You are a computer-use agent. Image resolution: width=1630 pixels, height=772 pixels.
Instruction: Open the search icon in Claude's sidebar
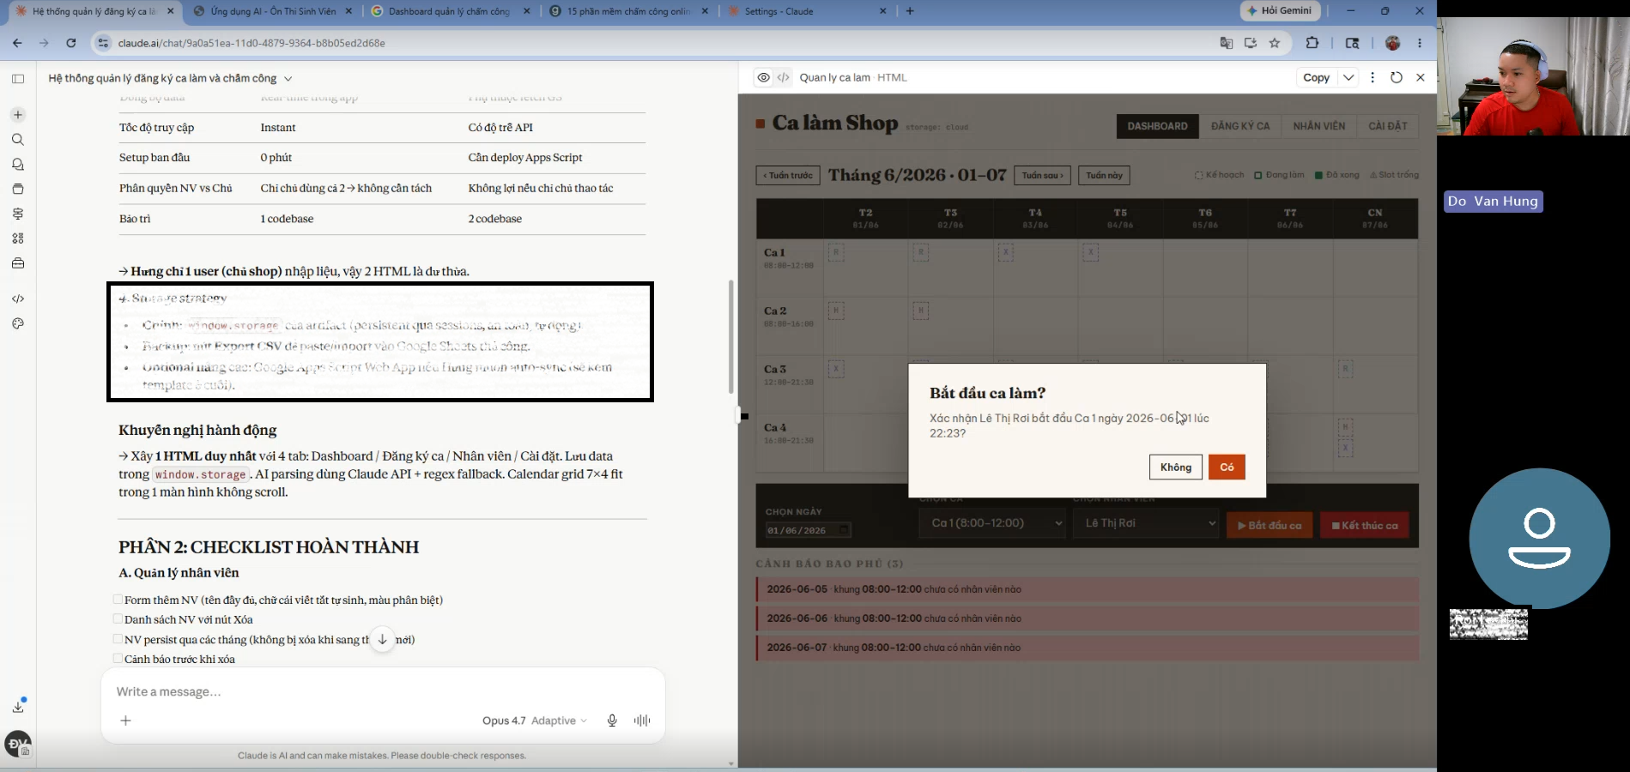pyautogui.click(x=18, y=140)
